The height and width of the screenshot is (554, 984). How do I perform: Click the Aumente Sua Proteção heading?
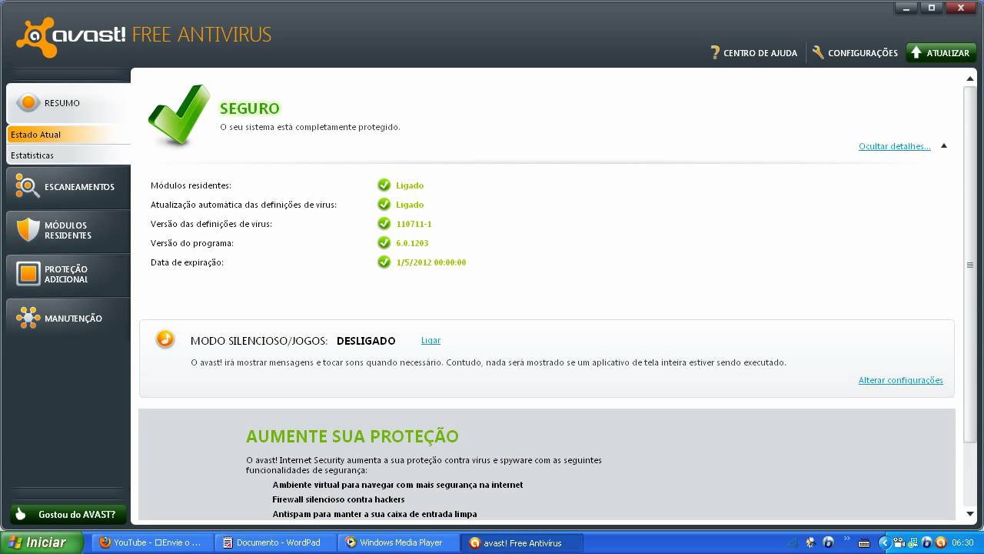[x=352, y=436]
